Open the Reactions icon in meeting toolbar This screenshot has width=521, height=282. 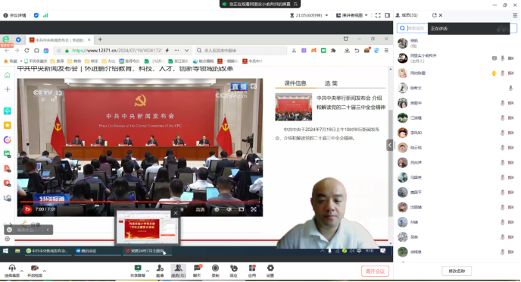point(233,268)
